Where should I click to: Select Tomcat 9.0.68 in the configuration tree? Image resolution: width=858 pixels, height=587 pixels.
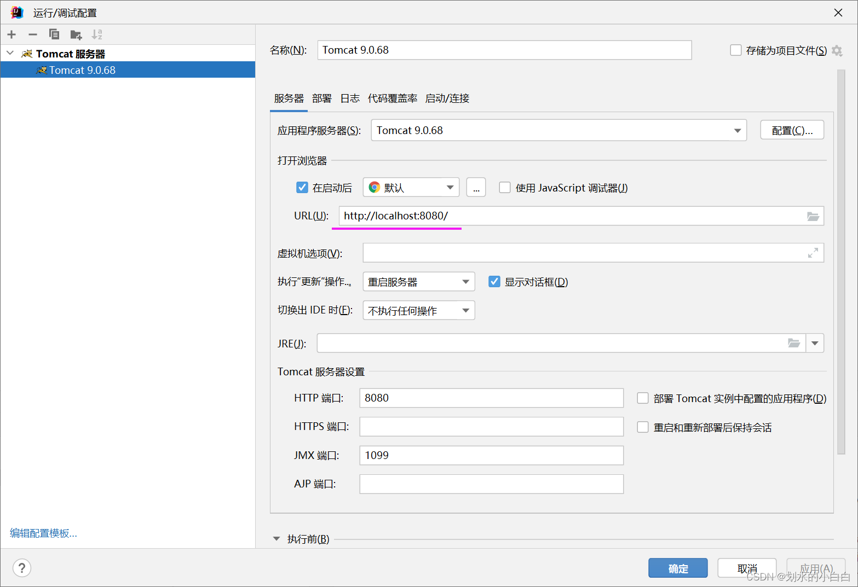click(128, 70)
